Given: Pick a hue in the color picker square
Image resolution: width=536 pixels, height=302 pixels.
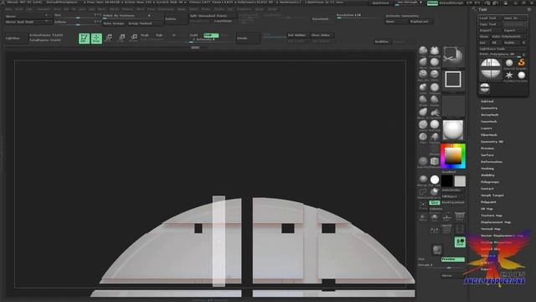Looking at the screenshot, I should tap(453, 157).
